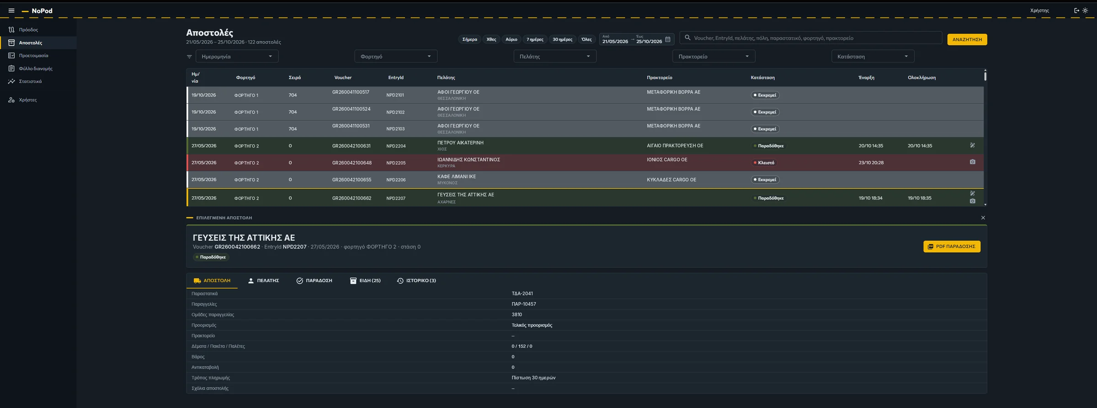Close the selected shipment panel
Screen dimensions: 1097x408
click(983, 218)
